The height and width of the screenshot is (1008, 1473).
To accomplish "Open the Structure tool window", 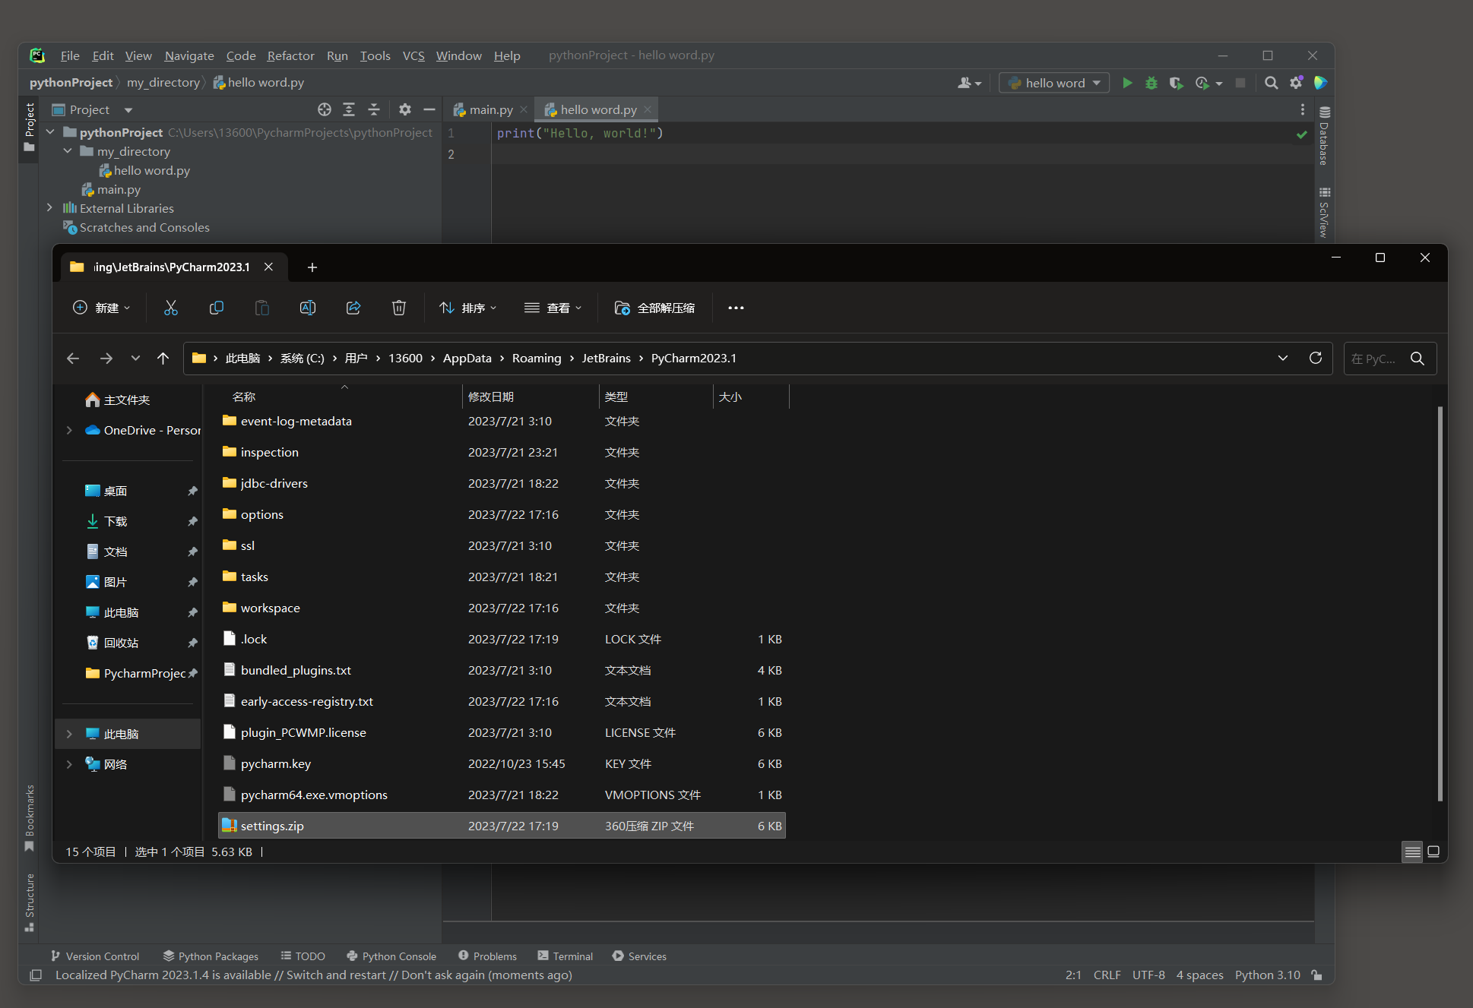I will [x=30, y=902].
